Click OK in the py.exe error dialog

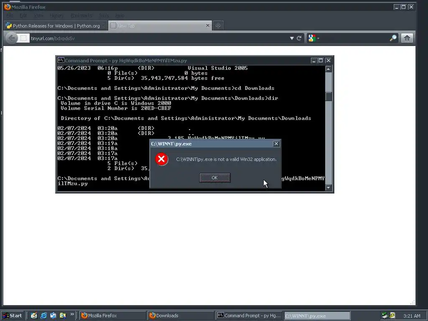[x=215, y=178]
